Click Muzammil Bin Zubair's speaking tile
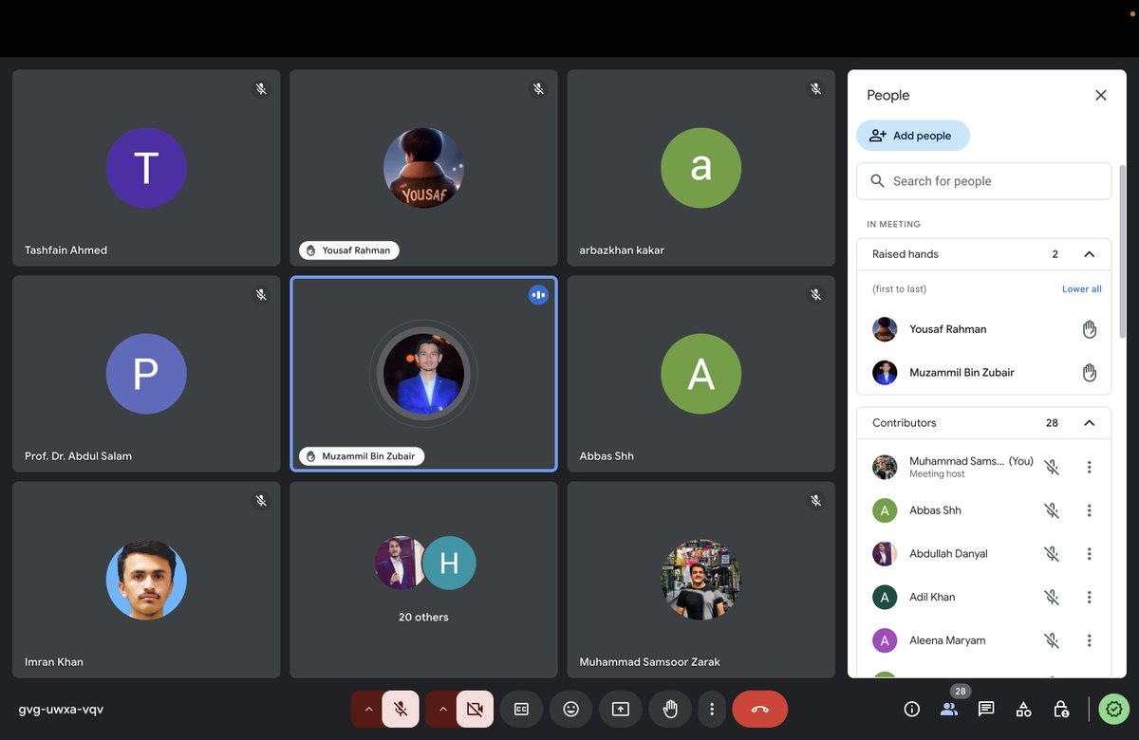 [x=423, y=374]
